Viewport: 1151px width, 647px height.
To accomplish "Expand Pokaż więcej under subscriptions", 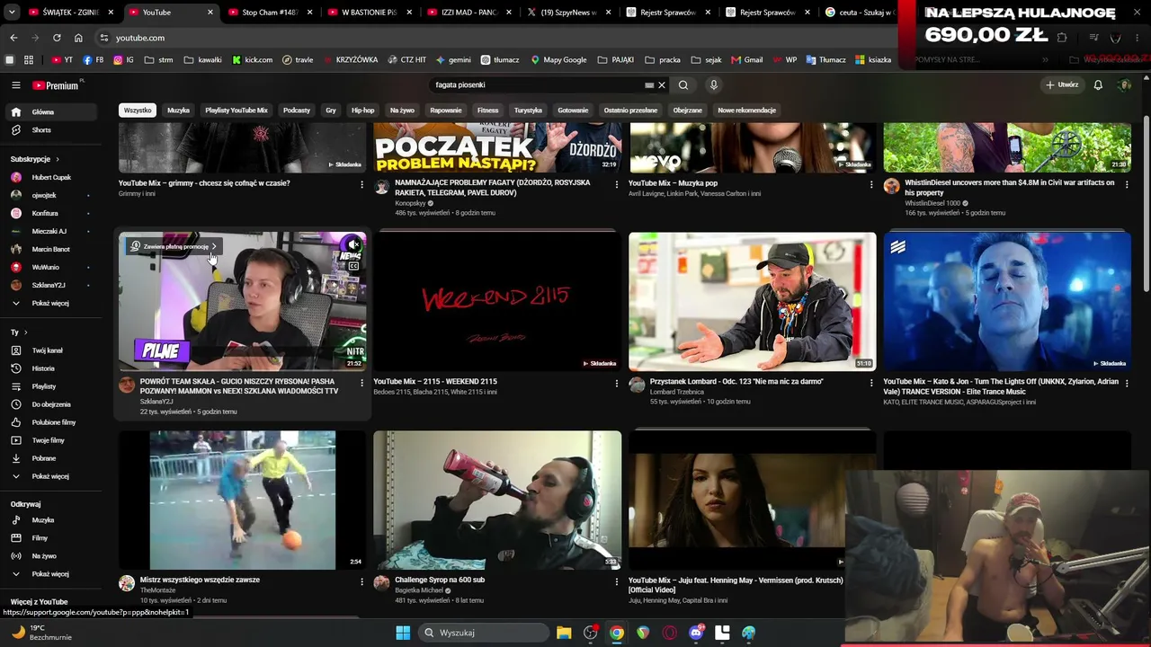I will click(x=50, y=303).
